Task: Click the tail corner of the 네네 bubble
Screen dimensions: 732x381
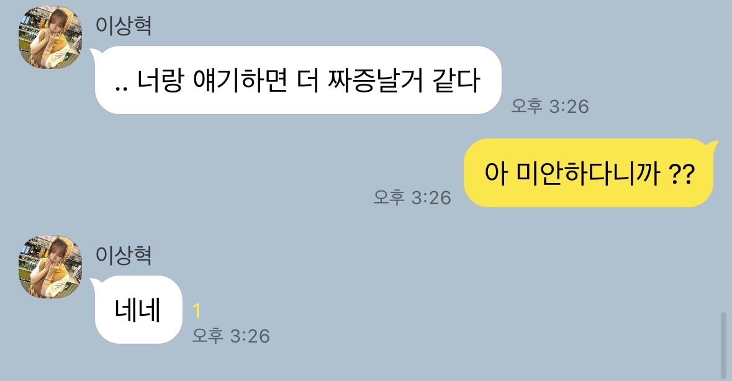Action: (x=95, y=282)
